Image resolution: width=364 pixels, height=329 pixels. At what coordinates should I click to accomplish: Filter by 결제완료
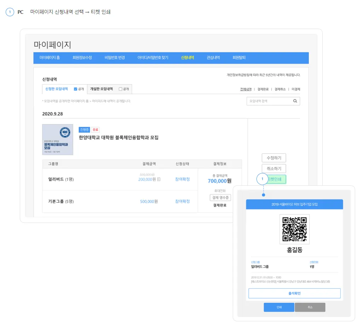[x=263, y=89]
